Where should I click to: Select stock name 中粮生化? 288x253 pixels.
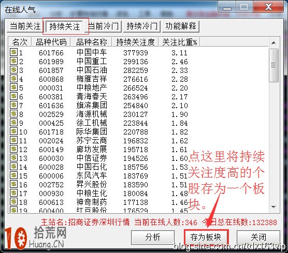[92, 194]
